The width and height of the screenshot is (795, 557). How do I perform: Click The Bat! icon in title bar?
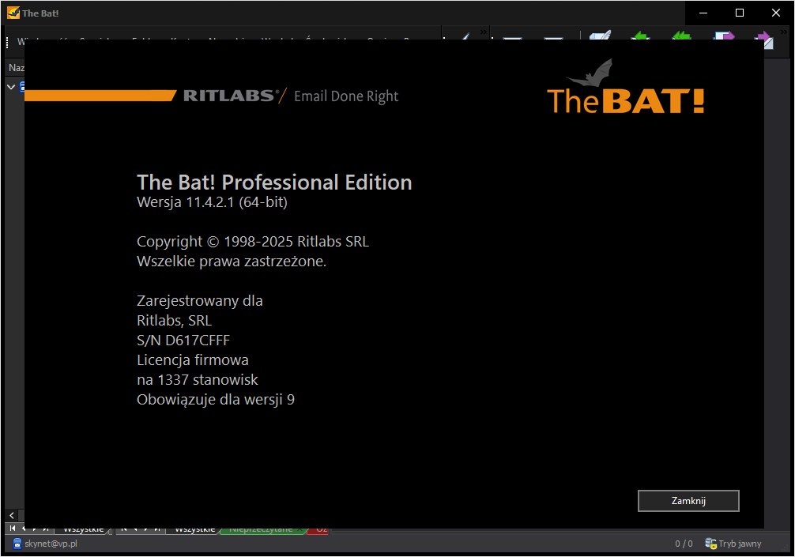13,13
